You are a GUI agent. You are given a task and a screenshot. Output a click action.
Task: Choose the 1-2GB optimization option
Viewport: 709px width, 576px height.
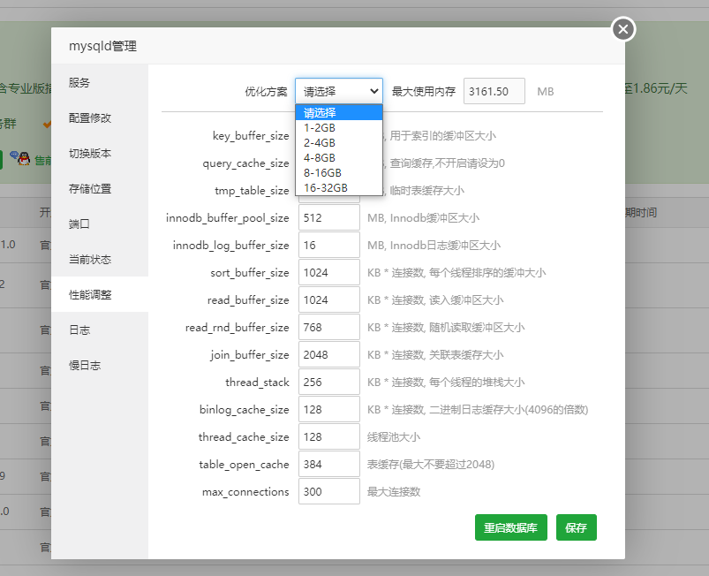pos(320,128)
